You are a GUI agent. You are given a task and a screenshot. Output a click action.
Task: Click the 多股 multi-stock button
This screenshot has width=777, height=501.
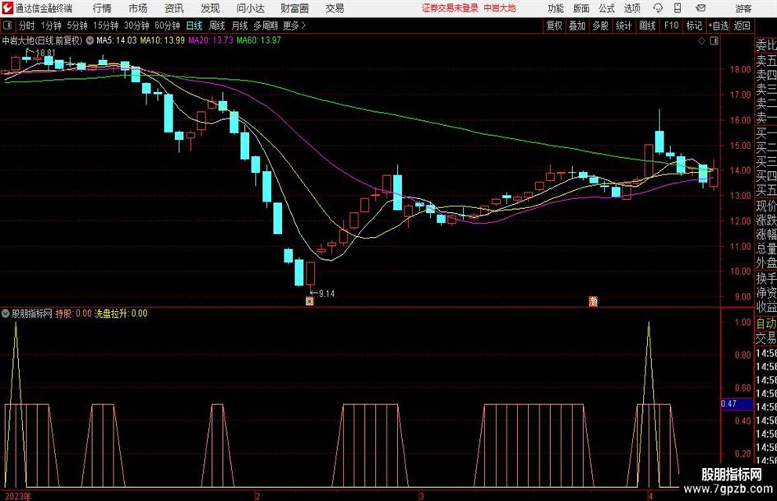coord(600,26)
